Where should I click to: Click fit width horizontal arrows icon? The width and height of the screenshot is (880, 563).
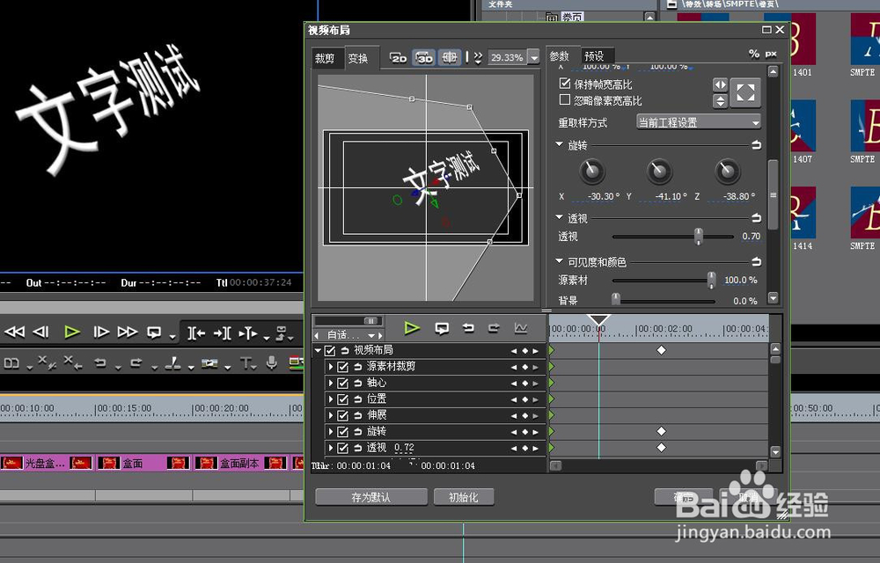click(720, 85)
